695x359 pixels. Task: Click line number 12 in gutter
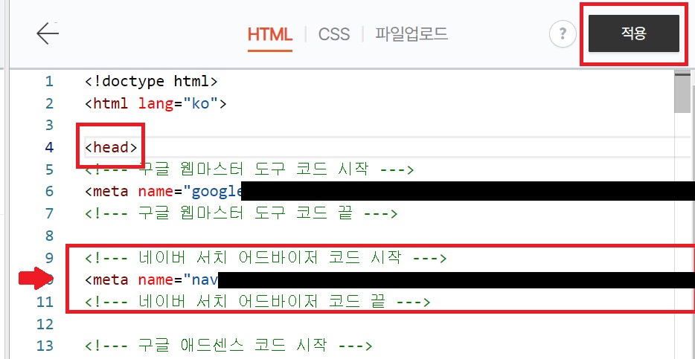click(45, 324)
